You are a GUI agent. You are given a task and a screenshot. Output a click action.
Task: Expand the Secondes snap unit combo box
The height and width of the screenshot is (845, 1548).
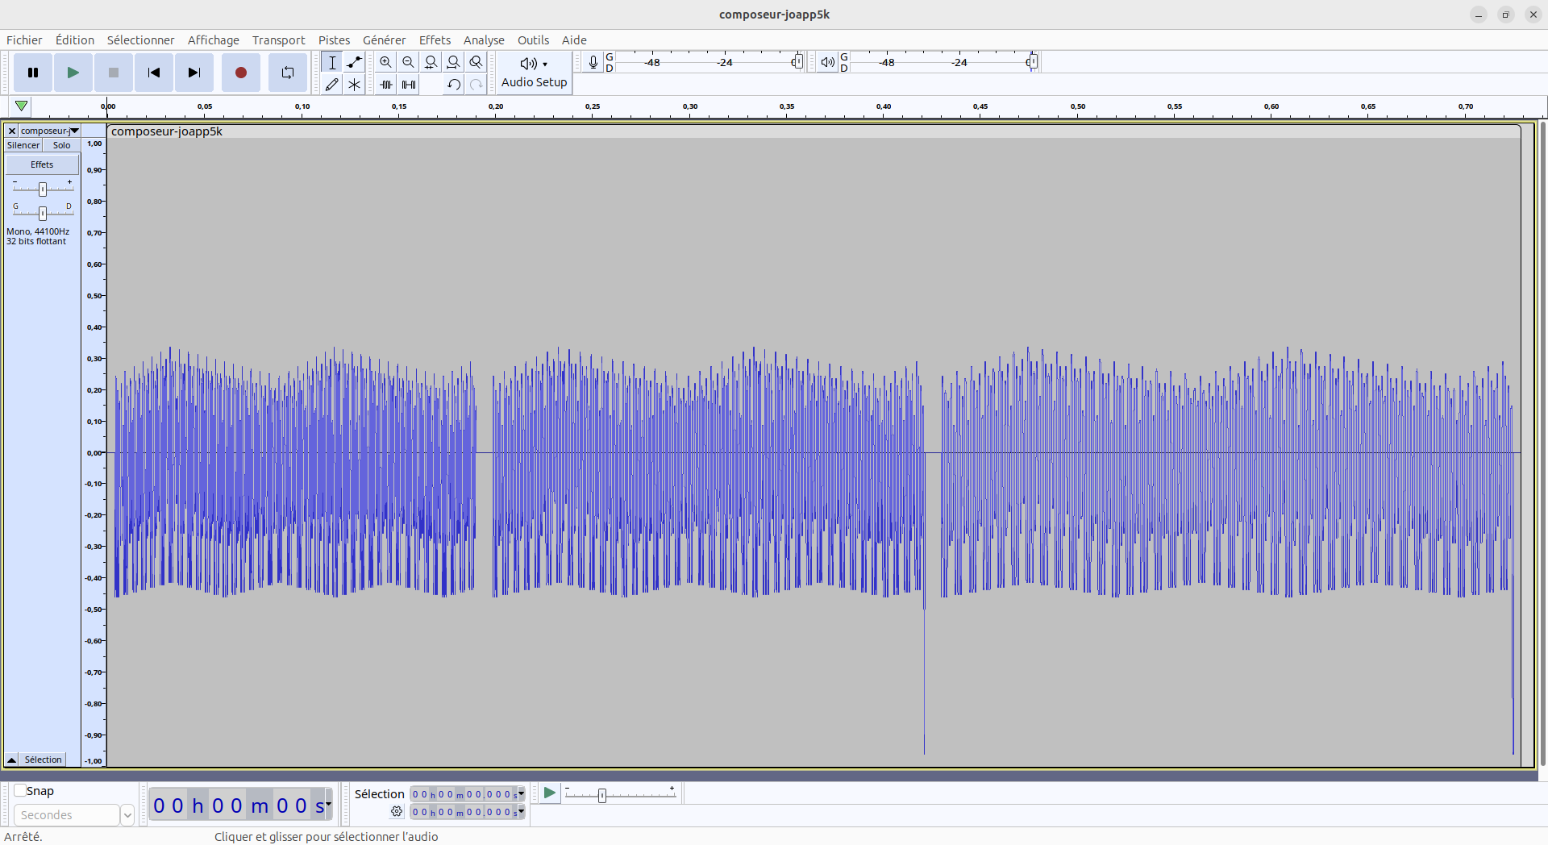pos(127,815)
